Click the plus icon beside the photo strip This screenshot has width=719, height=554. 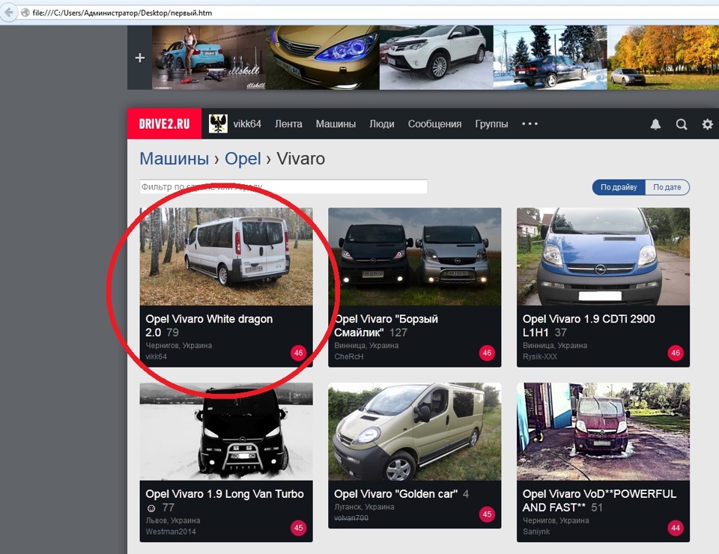point(140,58)
